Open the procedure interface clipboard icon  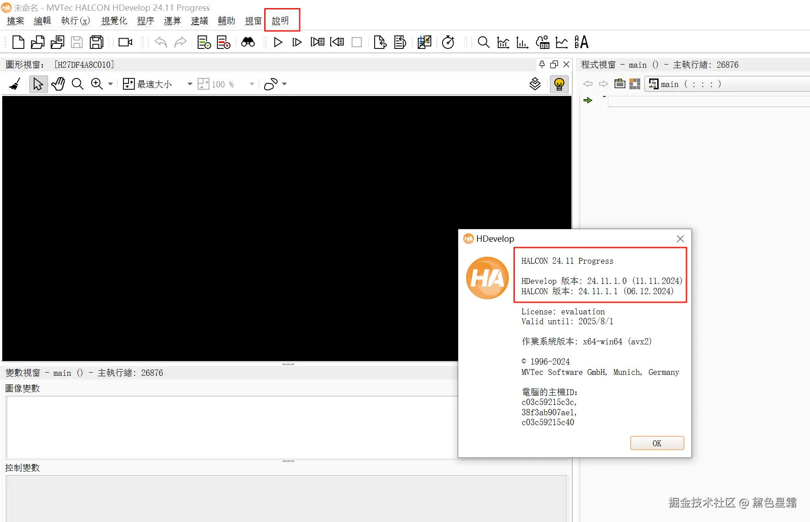(x=620, y=84)
